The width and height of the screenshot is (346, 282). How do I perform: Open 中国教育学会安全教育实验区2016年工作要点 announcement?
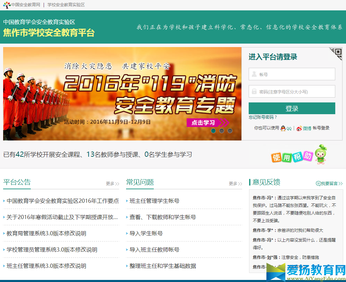[x=63, y=201]
